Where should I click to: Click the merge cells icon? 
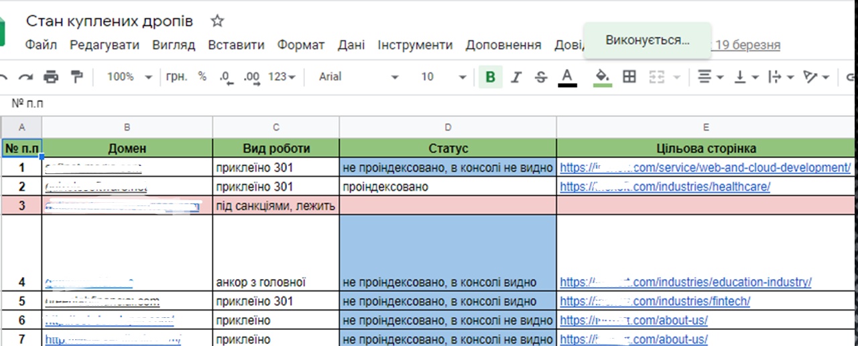coord(657,77)
